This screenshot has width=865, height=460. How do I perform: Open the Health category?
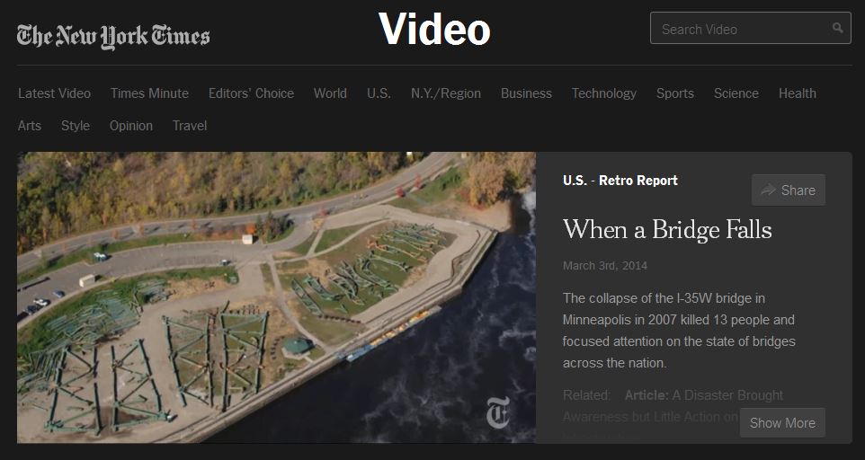798,93
